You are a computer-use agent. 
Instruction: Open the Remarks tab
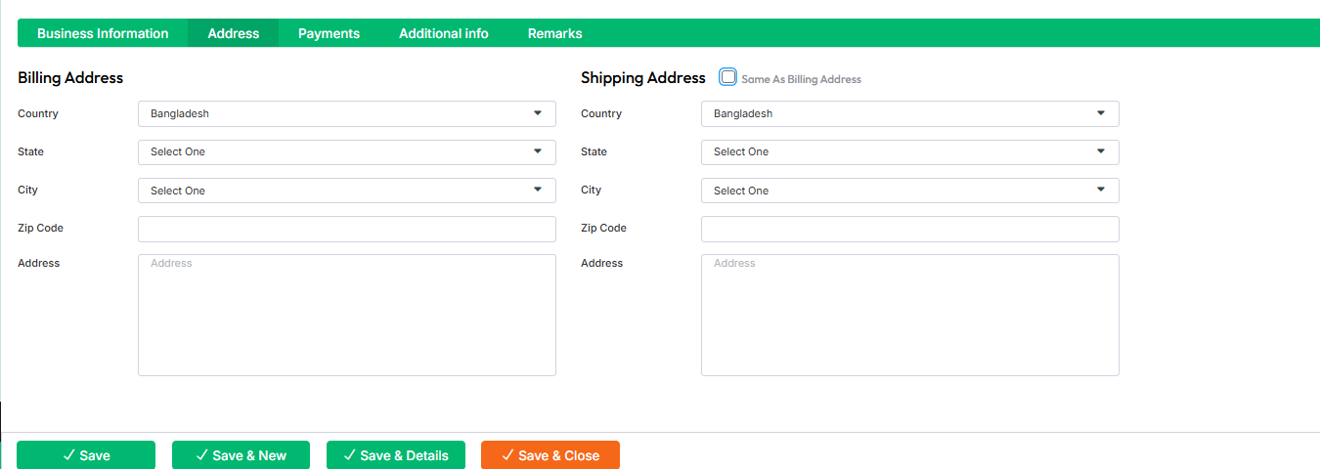(x=554, y=33)
